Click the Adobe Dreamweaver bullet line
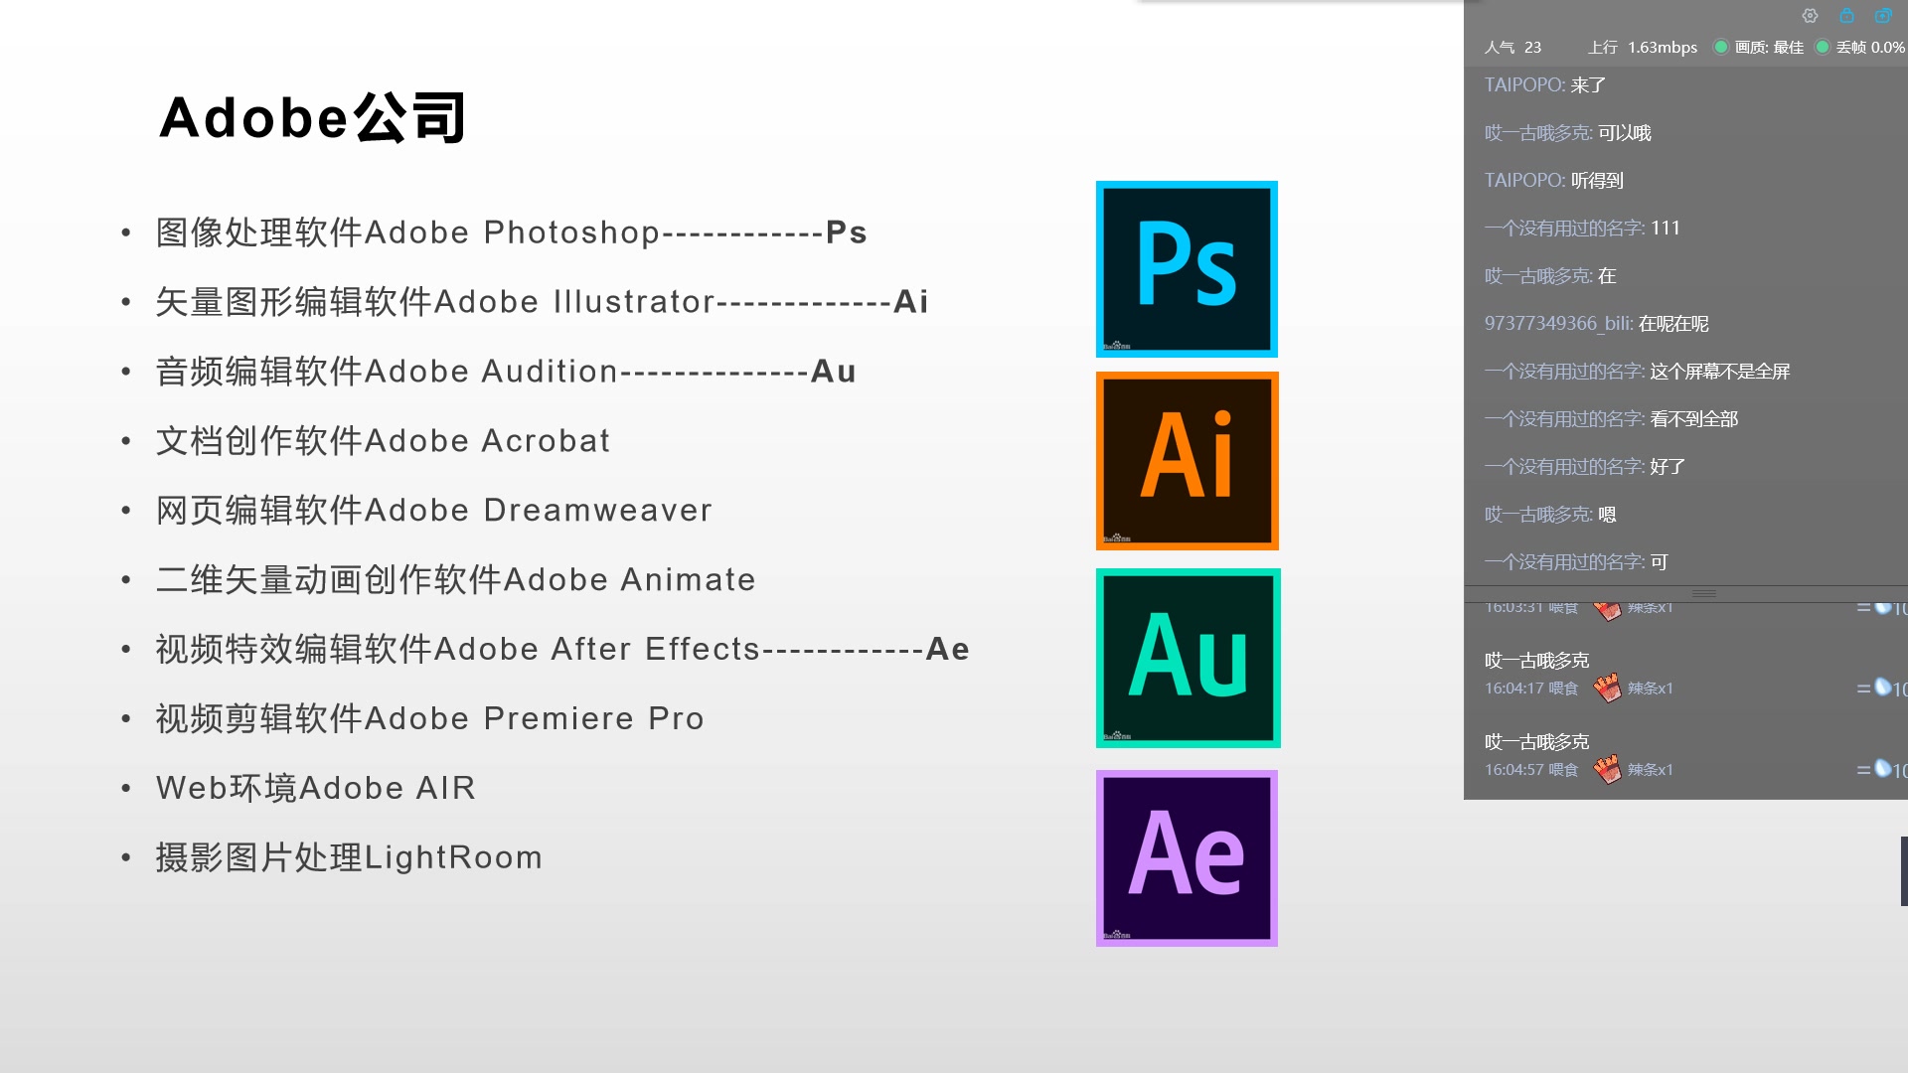1908x1073 pixels. coord(434,510)
